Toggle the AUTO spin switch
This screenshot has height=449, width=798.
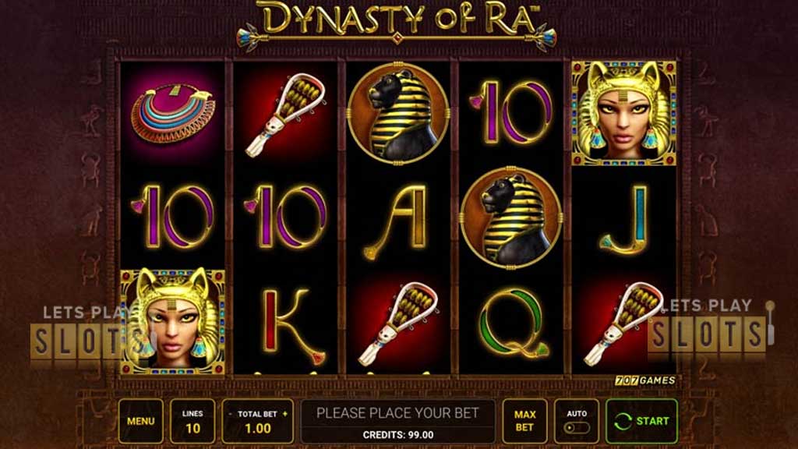pyautogui.click(x=577, y=428)
